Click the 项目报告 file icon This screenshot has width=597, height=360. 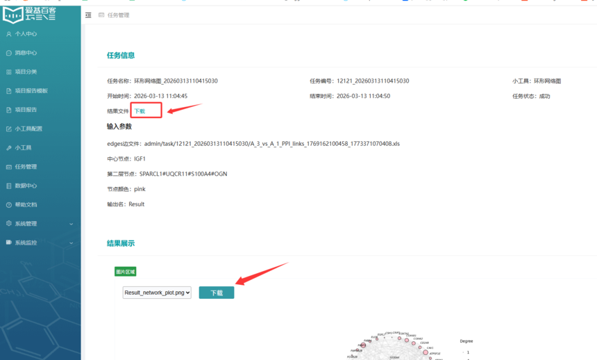tap(9, 110)
